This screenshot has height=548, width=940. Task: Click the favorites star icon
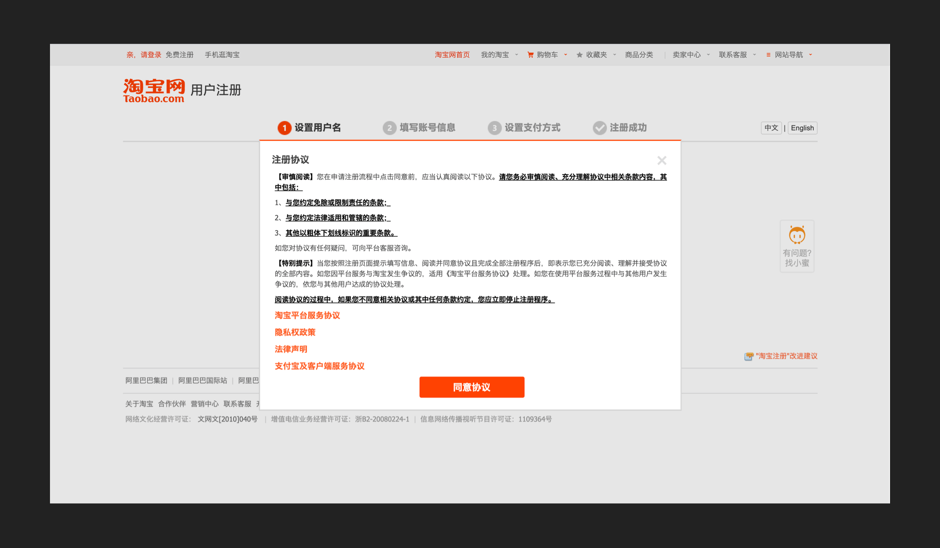580,55
